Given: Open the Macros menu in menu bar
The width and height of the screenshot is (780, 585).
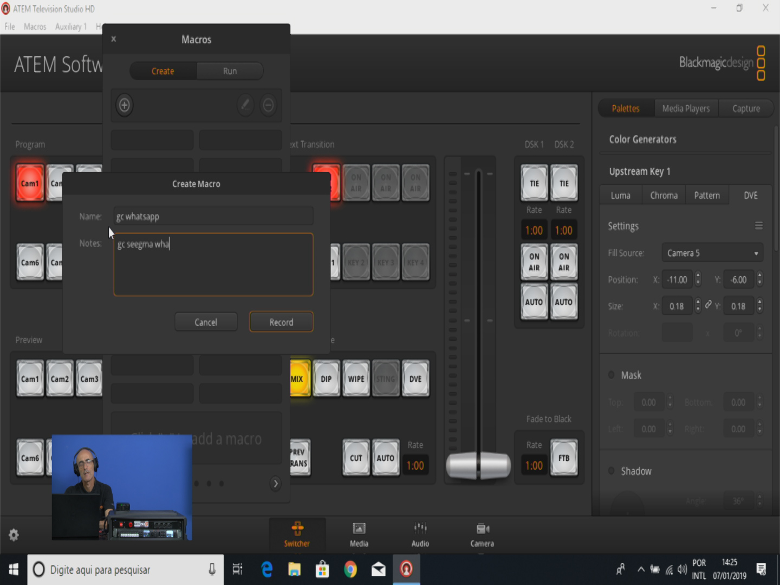Looking at the screenshot, I should [35, 27].
